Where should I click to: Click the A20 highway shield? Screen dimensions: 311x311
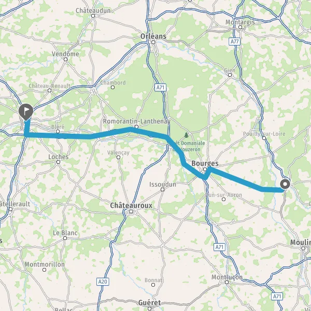103,281
